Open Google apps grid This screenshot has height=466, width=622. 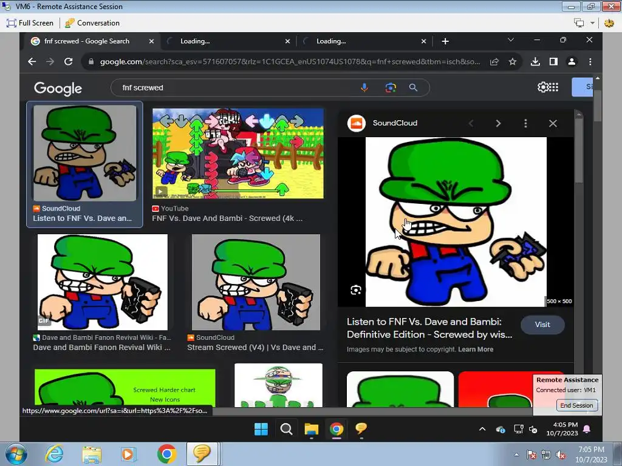[554, 87]
